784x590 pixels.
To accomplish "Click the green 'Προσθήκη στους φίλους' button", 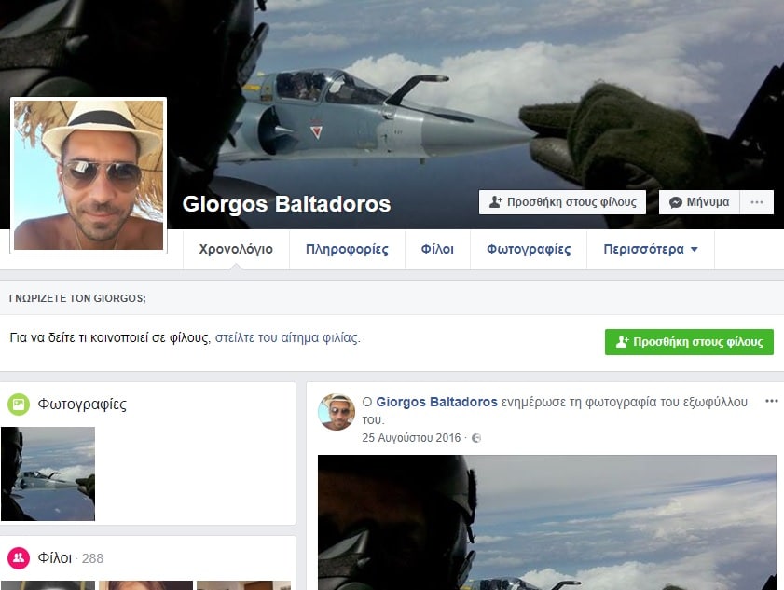I will [689, 342].
